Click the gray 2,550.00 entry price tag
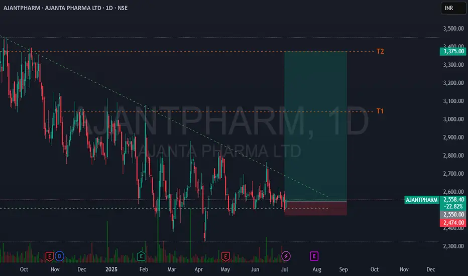The height and width of the screenshot is (276, 468). pos(453,215)
